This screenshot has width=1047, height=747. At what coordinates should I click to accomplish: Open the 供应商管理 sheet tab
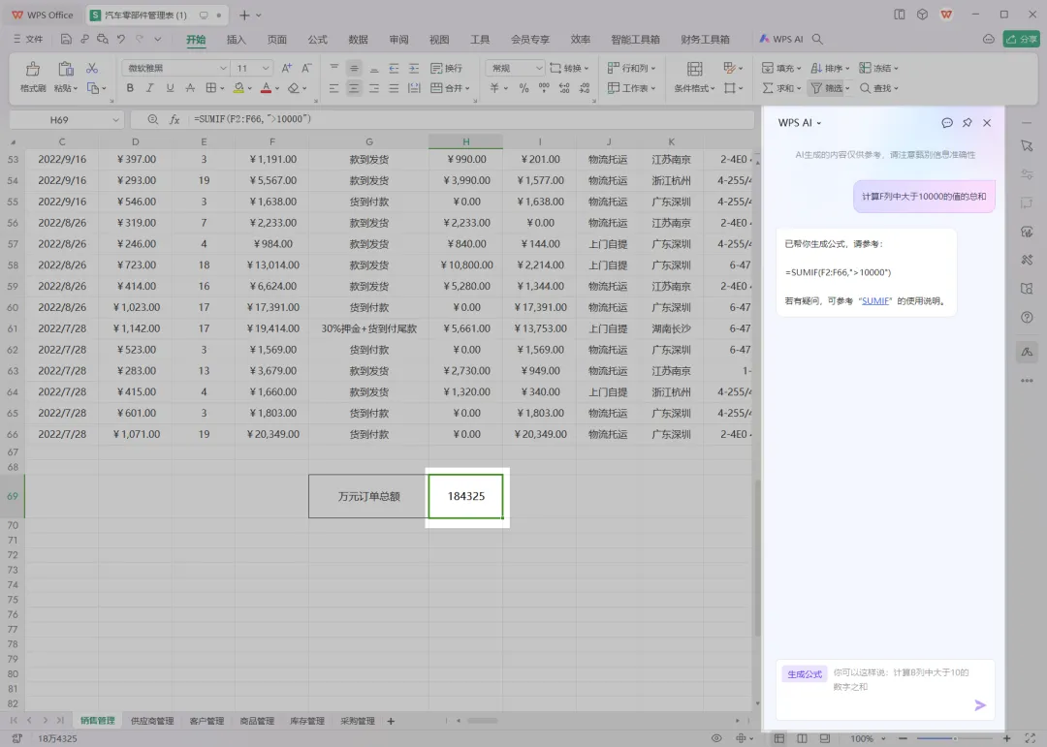(x=151, y=720)
